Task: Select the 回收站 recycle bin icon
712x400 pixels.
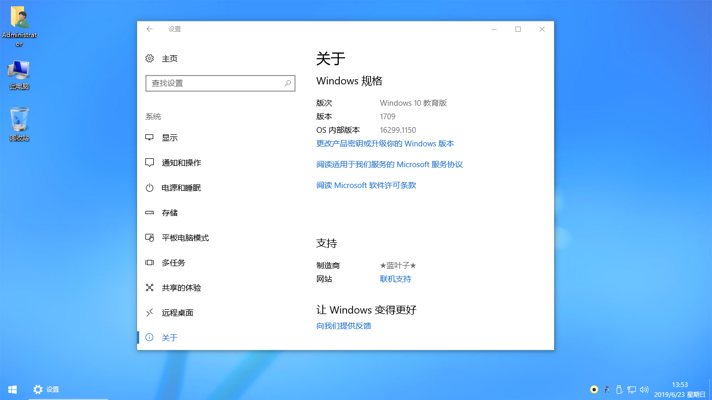Action: click(19, 124)
